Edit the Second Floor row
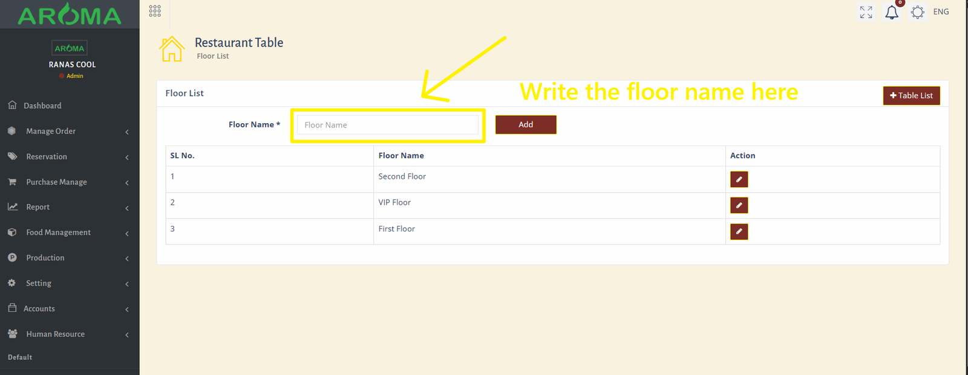Viewport: 968px width, 375px height. tap(739, 179)
